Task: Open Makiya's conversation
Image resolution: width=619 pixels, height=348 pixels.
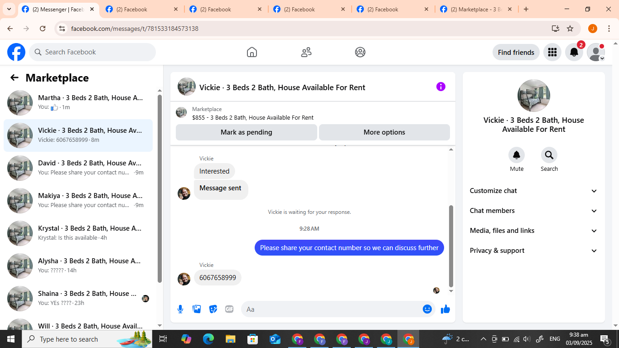Action: coord(78,201)
